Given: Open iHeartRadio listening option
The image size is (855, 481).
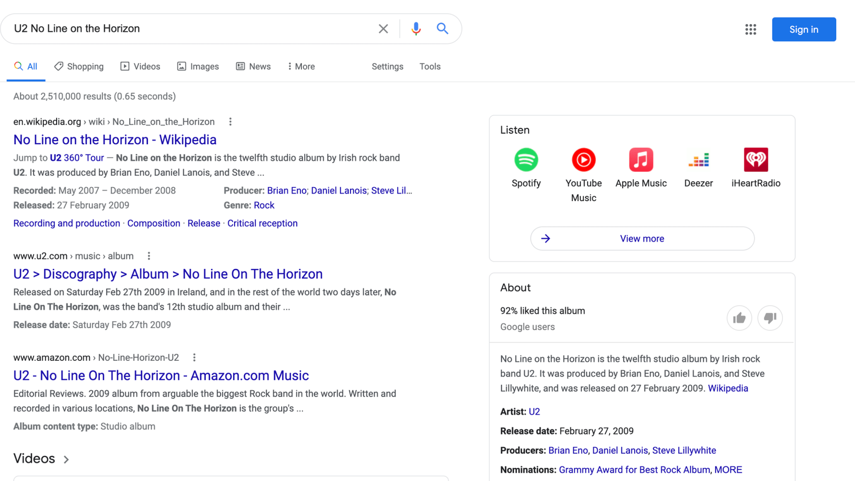Looking at the screenshot, I should tap(756, 160).
